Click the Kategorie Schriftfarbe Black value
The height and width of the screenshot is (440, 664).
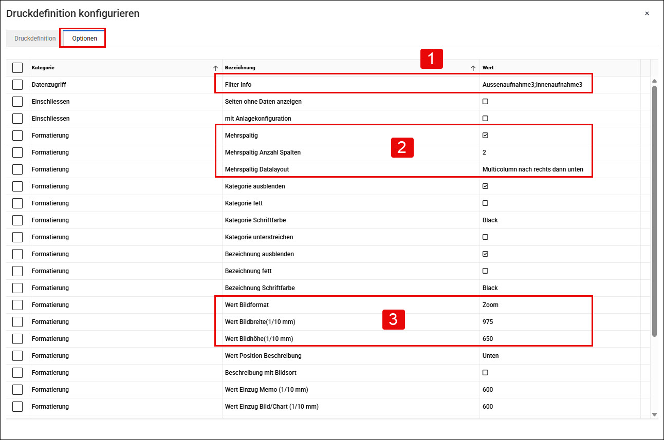[x=490, y=220]
